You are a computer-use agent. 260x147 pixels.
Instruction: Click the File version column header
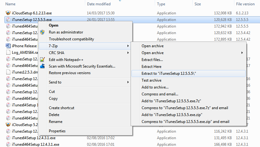click(245, 4)
